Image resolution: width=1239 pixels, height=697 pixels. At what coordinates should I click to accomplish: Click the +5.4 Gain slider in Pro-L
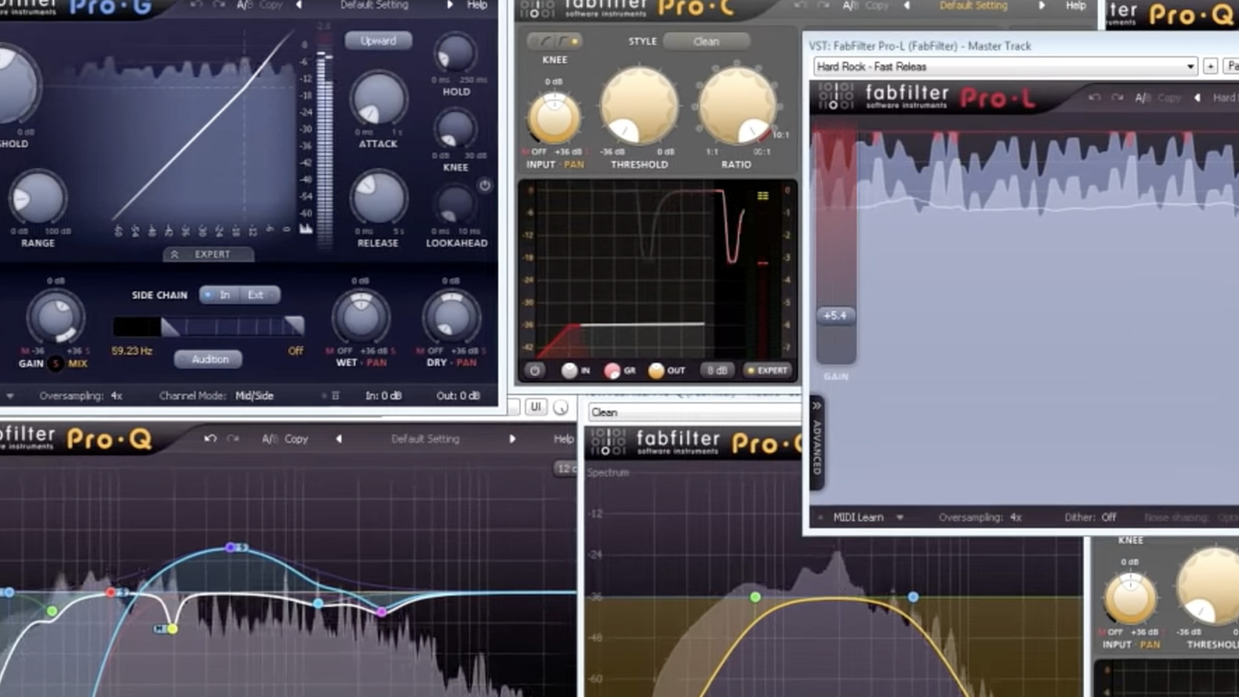[x=835, y=315]
